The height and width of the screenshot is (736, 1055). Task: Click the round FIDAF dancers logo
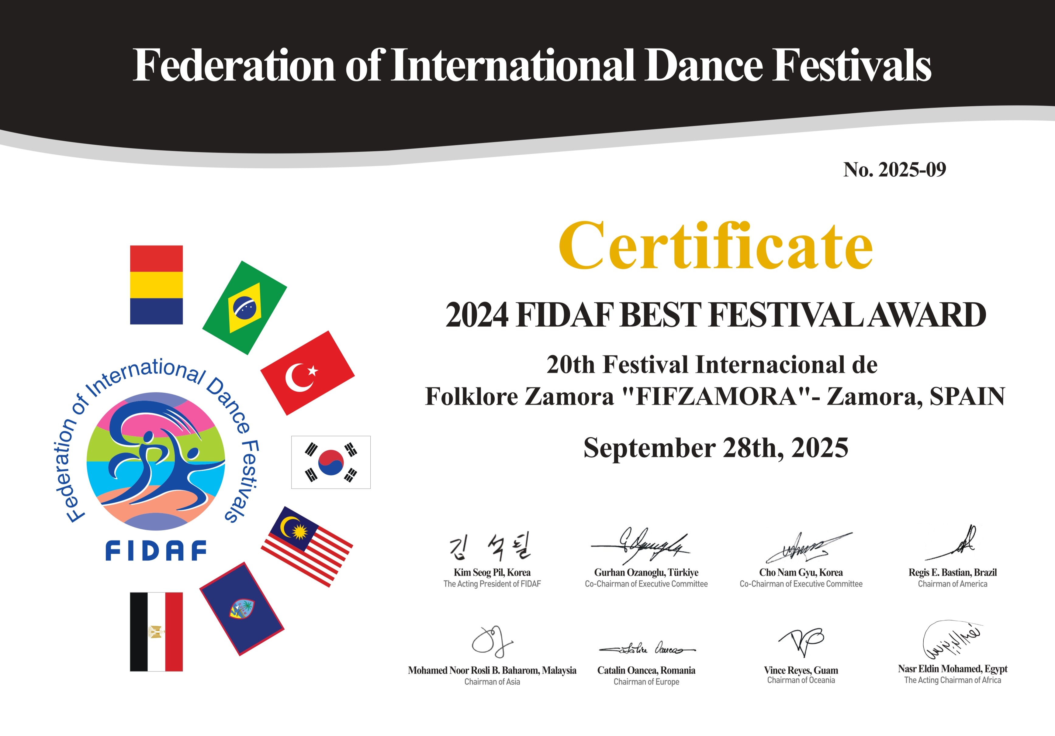point(156,461)
